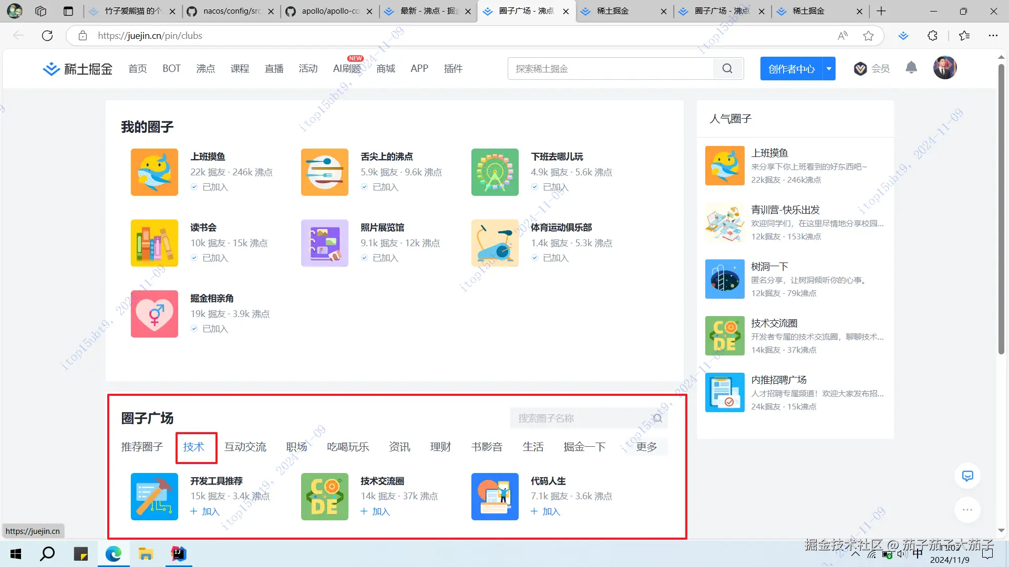Viewport: 1009px width, 567px height.
Task: Open the Juejin homepage via the logo
Action: [77, 68]
